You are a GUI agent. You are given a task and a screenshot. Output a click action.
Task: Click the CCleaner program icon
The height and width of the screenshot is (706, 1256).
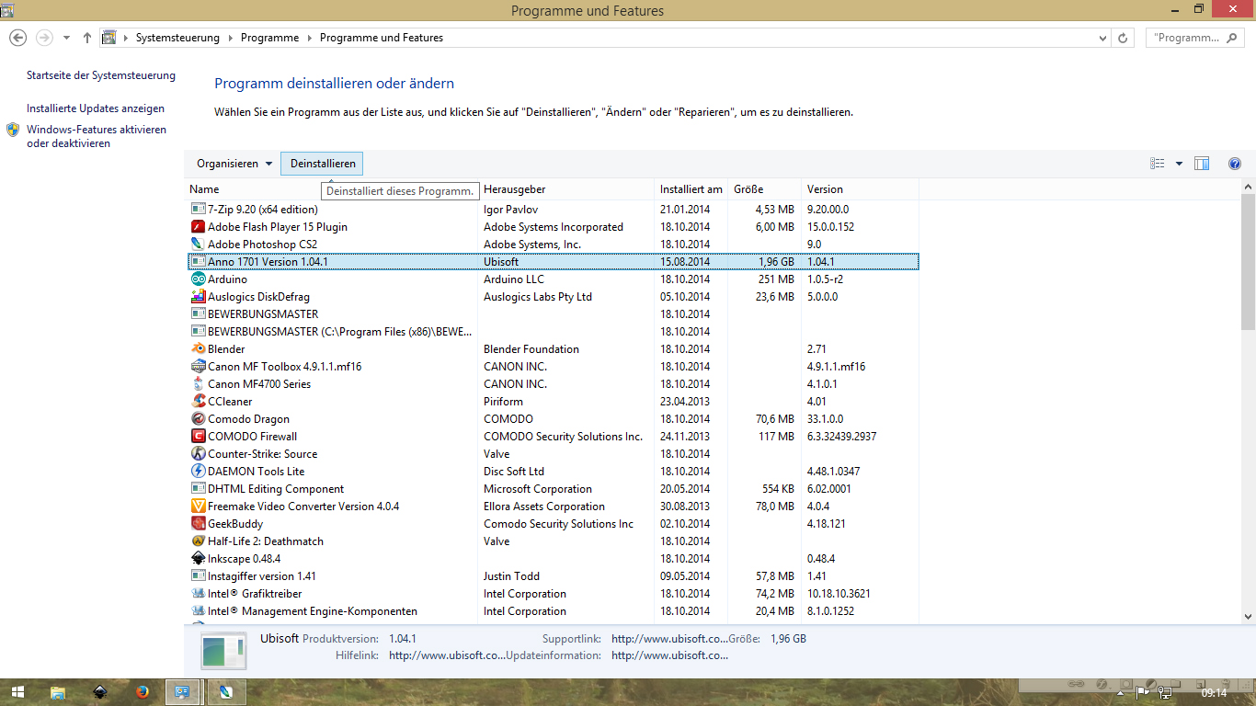[x=198, y=402]
